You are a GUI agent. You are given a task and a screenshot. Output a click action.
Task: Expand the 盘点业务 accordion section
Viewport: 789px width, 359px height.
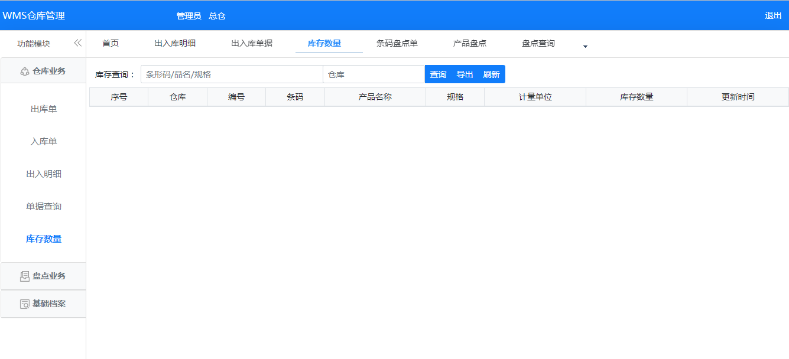(48, 276)
